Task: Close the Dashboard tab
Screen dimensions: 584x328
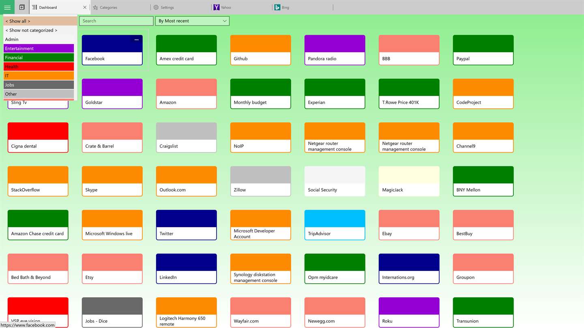Action: 85,7
